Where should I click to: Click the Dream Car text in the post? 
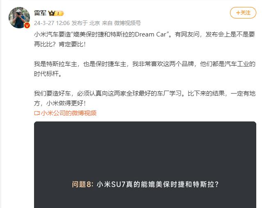[x=150, y=34]
